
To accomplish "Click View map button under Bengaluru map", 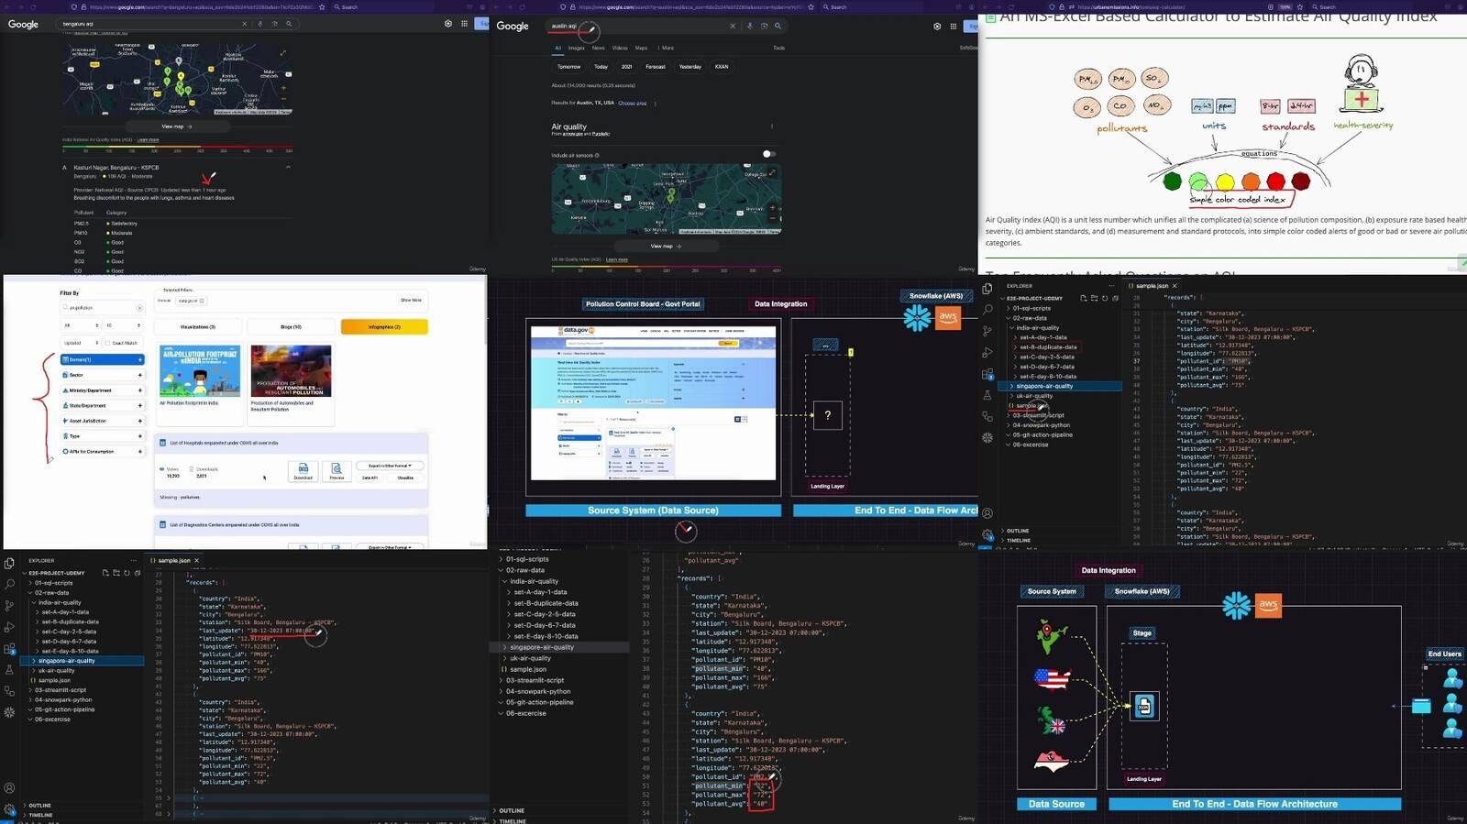I will coord(177,126).
